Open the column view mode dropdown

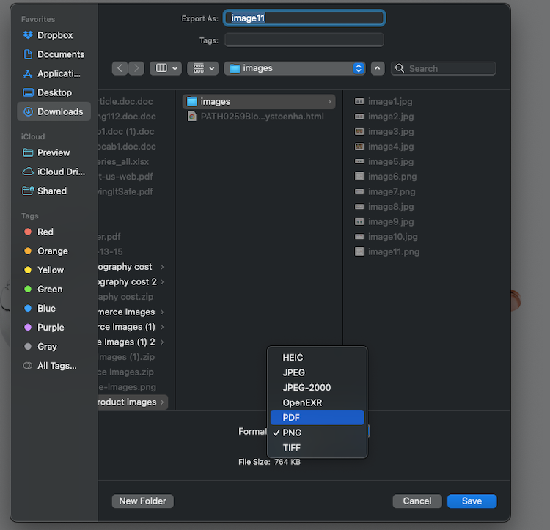point(165,68)
